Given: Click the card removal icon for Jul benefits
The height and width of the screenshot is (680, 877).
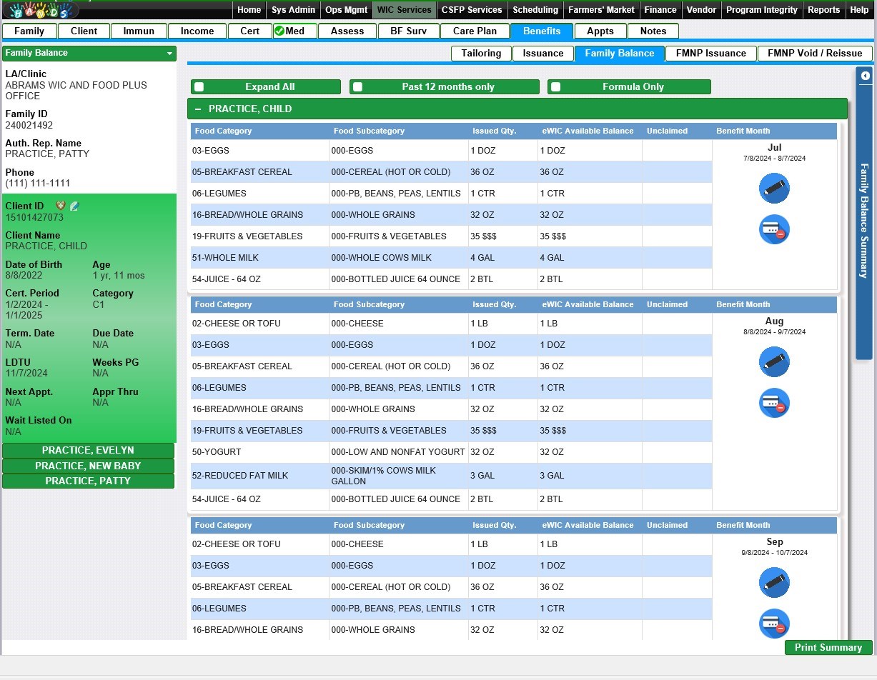Looking at the screenshot, I should tap(774, 230).
